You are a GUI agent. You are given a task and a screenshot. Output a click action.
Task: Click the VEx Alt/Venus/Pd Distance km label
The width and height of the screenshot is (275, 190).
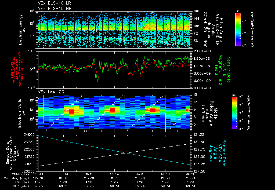(x=13, y=153)
